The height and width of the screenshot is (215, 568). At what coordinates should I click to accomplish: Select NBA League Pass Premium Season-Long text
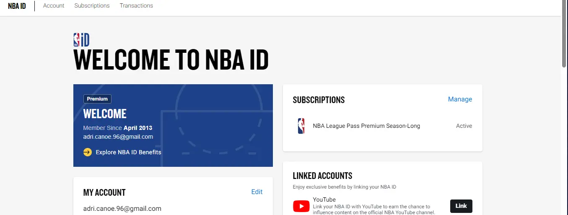click(366, 126)
